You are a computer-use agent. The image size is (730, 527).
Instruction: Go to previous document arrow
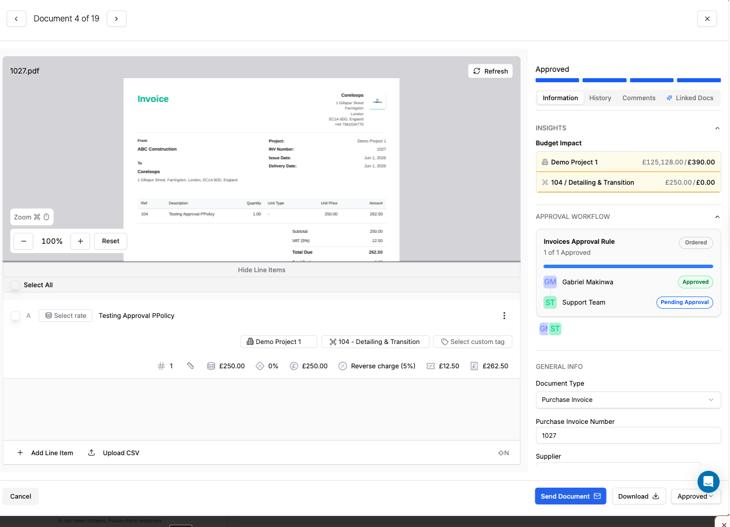point(16,19)
